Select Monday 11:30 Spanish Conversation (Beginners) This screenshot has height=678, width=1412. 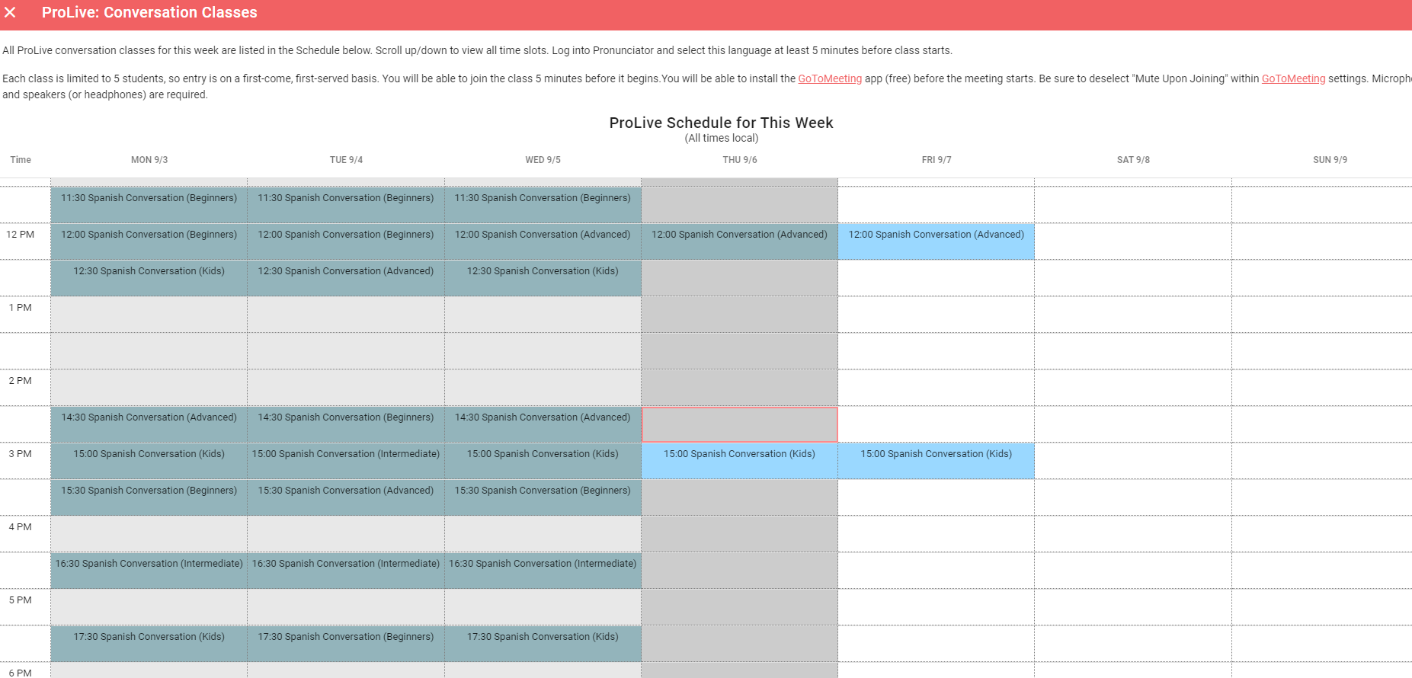tap(149, 204)
